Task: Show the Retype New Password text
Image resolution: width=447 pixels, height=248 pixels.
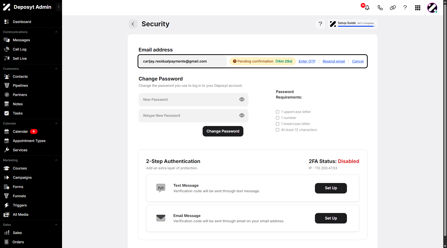Action: point(242,115)
